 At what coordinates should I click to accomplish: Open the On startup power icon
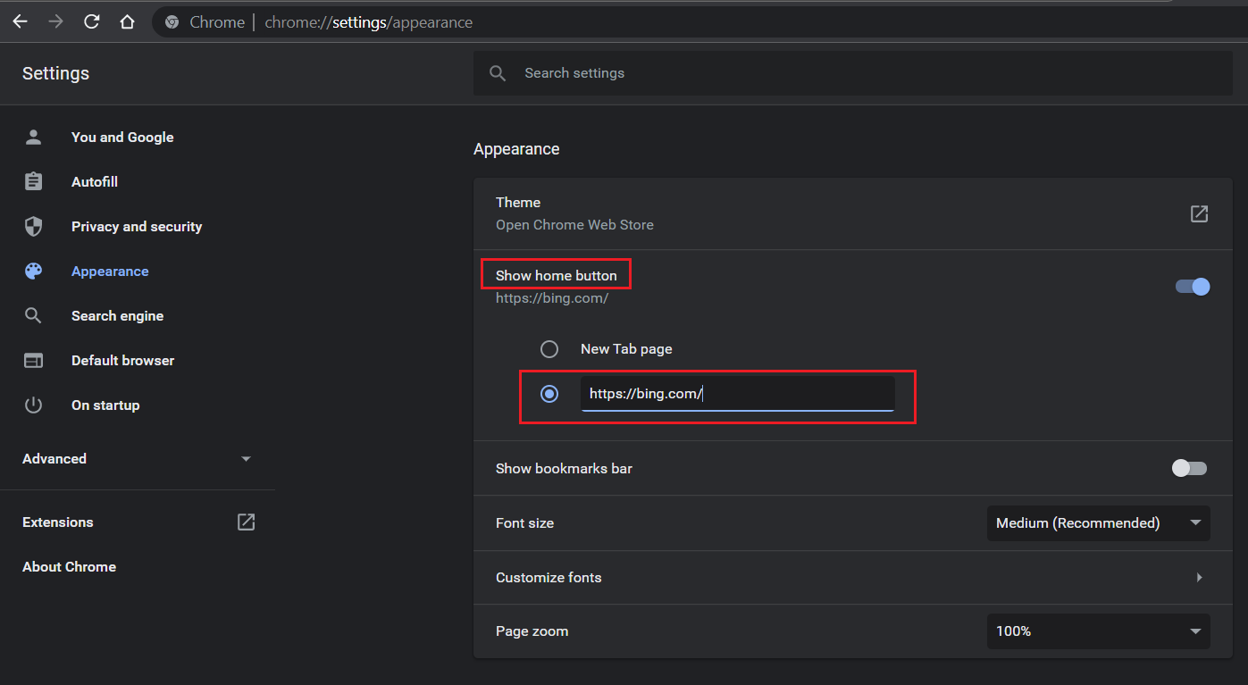[33, 405]
